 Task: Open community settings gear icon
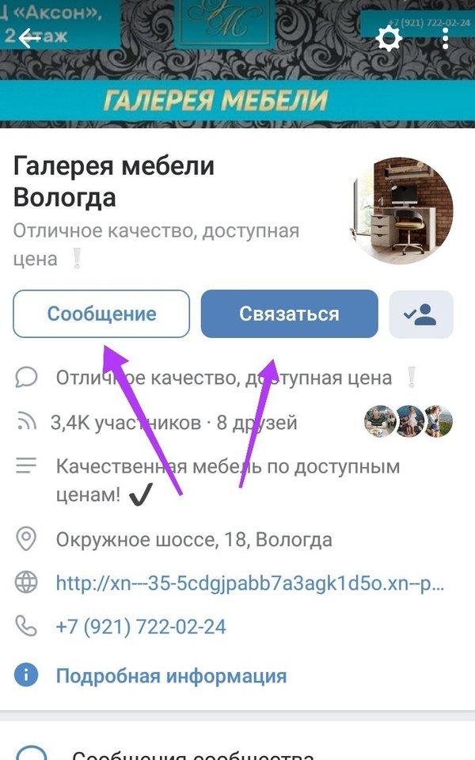(x=389, y=39)
